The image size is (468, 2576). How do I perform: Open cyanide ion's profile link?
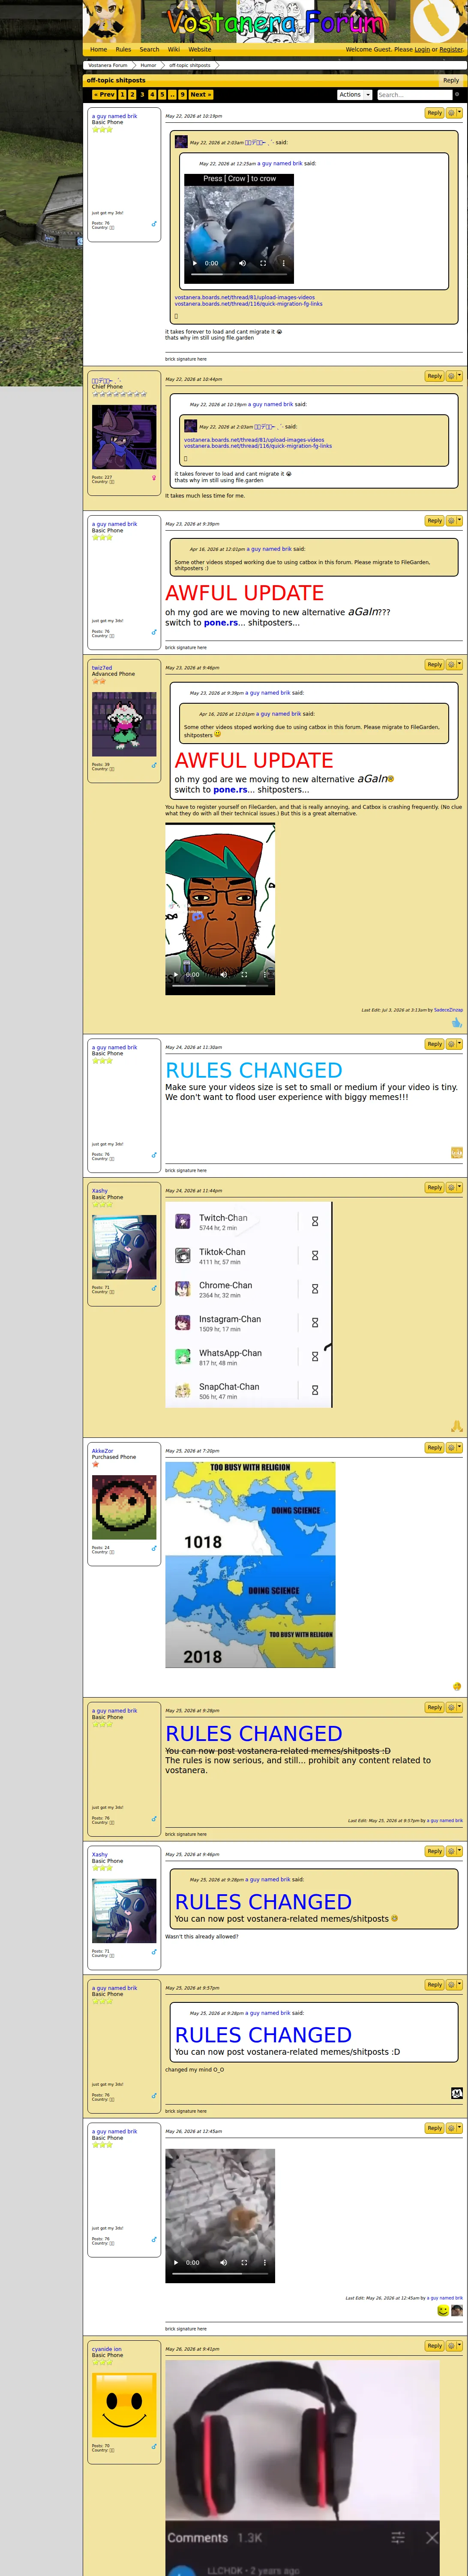pos(107,2349)
